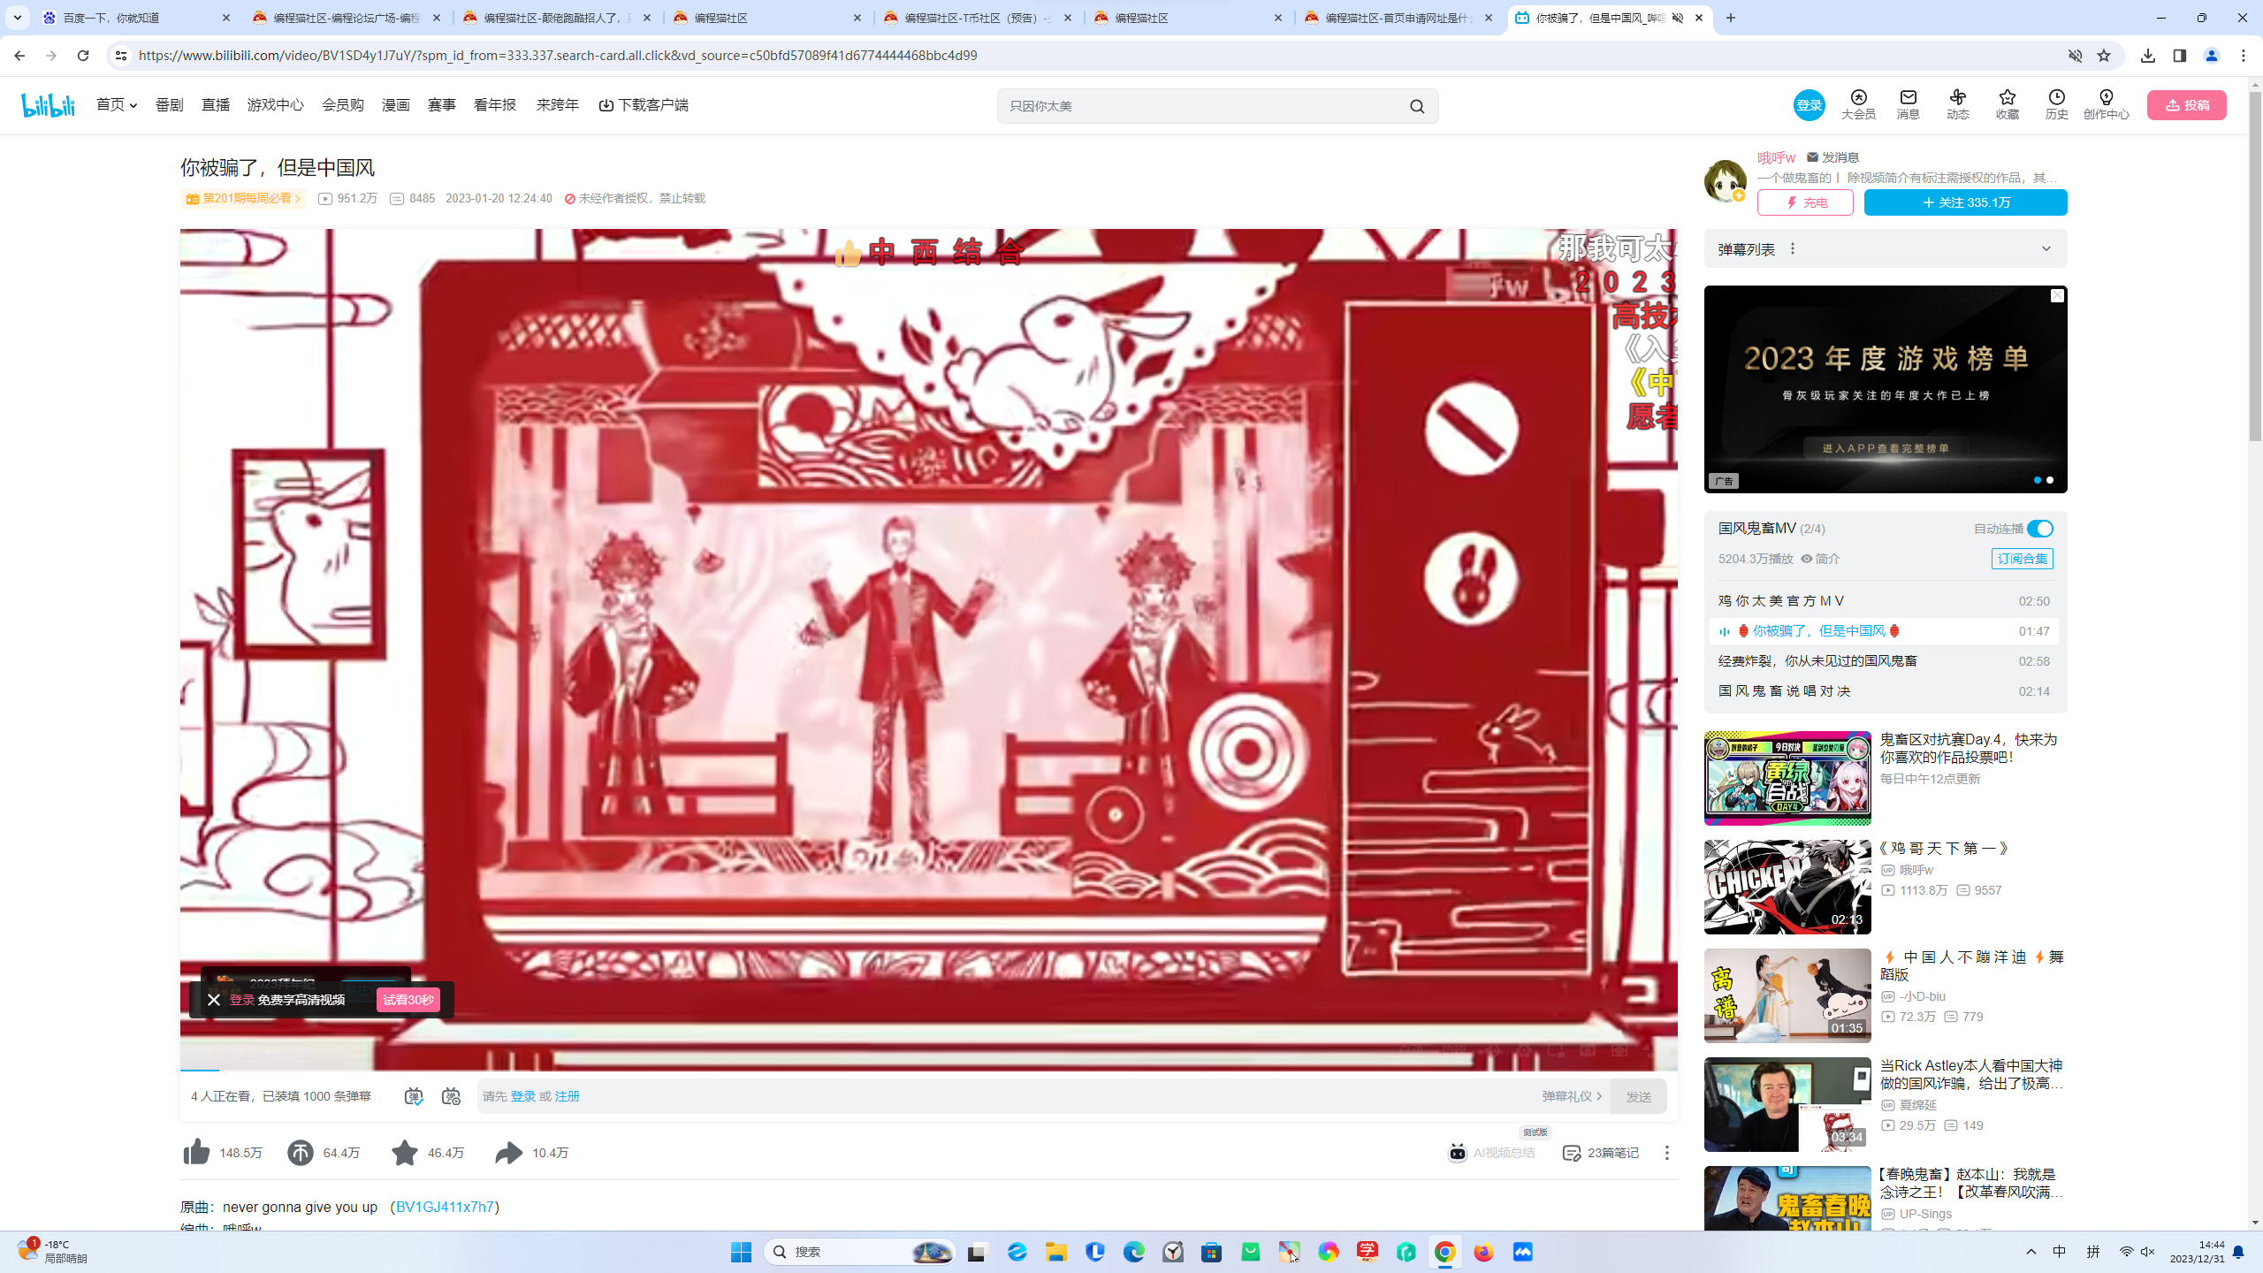Open Windows Start menu
This screenshot has width=2263, height=1273.
741,1252
